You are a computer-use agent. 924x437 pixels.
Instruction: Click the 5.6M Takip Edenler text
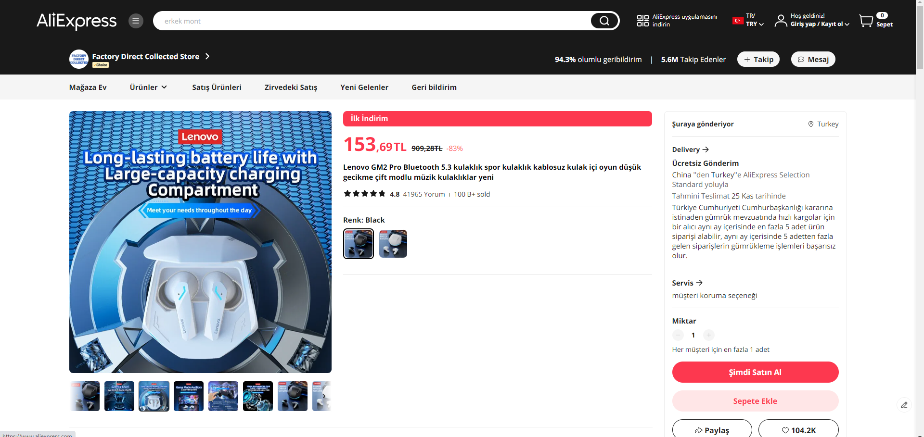693,59
